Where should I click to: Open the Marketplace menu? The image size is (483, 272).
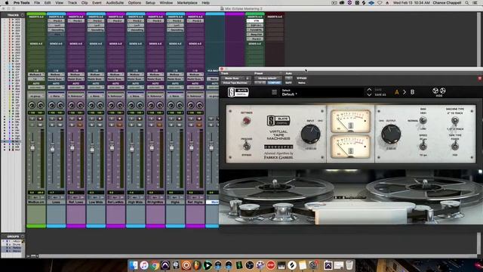tap(187, 3)
